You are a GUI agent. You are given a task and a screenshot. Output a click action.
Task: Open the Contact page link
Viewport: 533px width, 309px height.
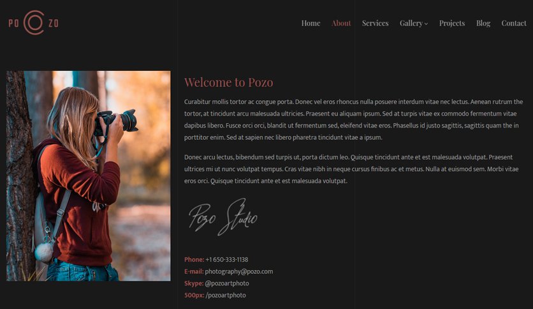[x=514, y=23]
